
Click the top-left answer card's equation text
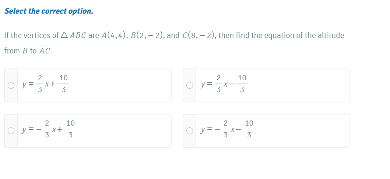[x=45, y=84]
